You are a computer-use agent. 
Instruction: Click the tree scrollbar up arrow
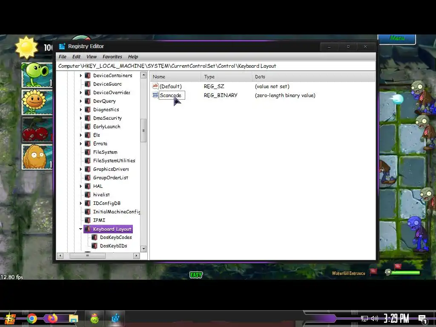143,75
